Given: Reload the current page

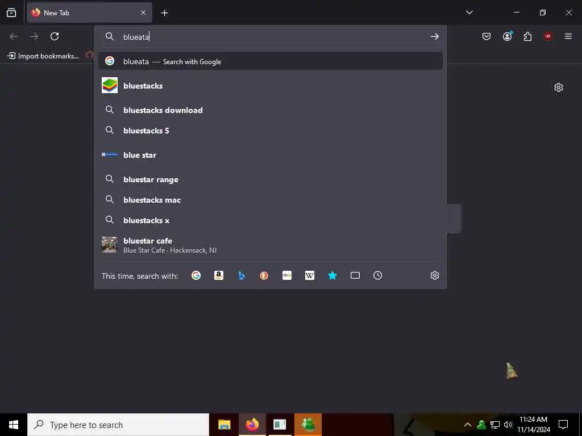Looking at the screenshot, I should coord(55,36).
